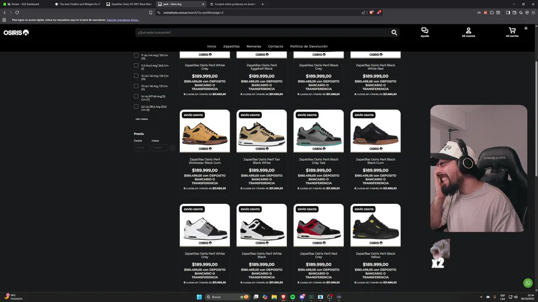Open Spotify from the taskbar
The width and height of the screenshot is (538, 302).
tap(293, 297)
